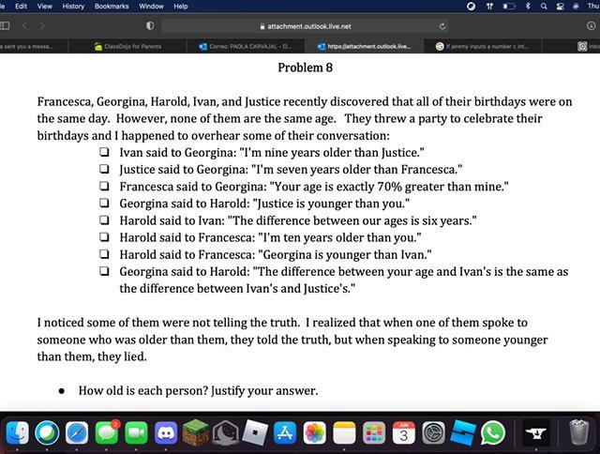Open the anvil icon app in dock
This screenshot has width=600, height=454.
(536, 433)
